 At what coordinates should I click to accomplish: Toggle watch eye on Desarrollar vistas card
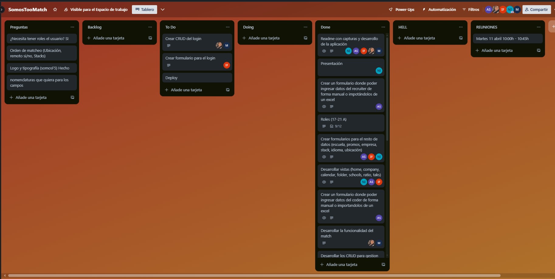(324, 182)
